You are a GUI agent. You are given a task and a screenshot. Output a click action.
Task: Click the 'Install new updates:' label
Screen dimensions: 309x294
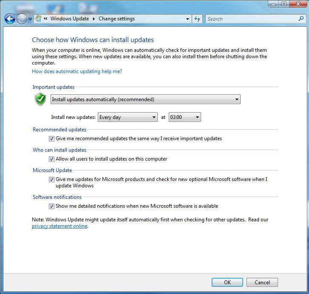[73, 117]
